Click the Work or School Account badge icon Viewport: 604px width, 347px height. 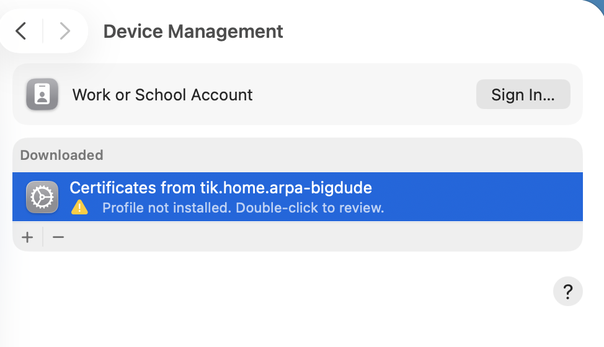[42, 95]
